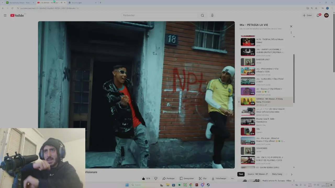The height and width of the screenshot is (188, 335).
Task: Close the Mix PETASSA LA VIE panel
Action: tap(291, 26)
